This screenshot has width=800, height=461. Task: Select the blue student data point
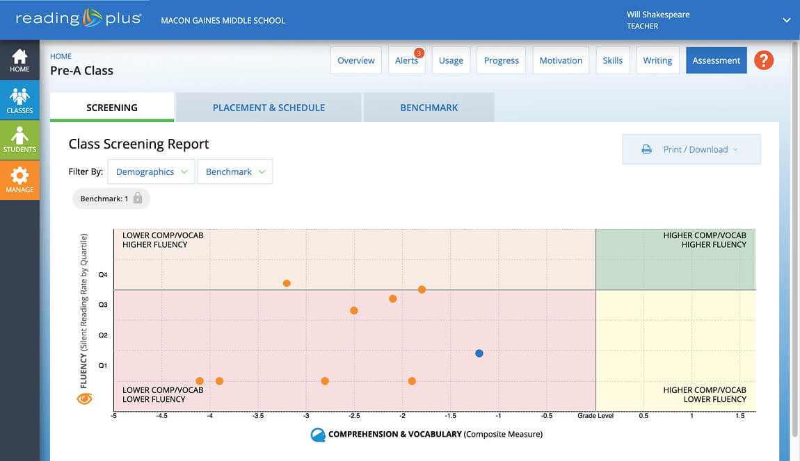point(479,353)
